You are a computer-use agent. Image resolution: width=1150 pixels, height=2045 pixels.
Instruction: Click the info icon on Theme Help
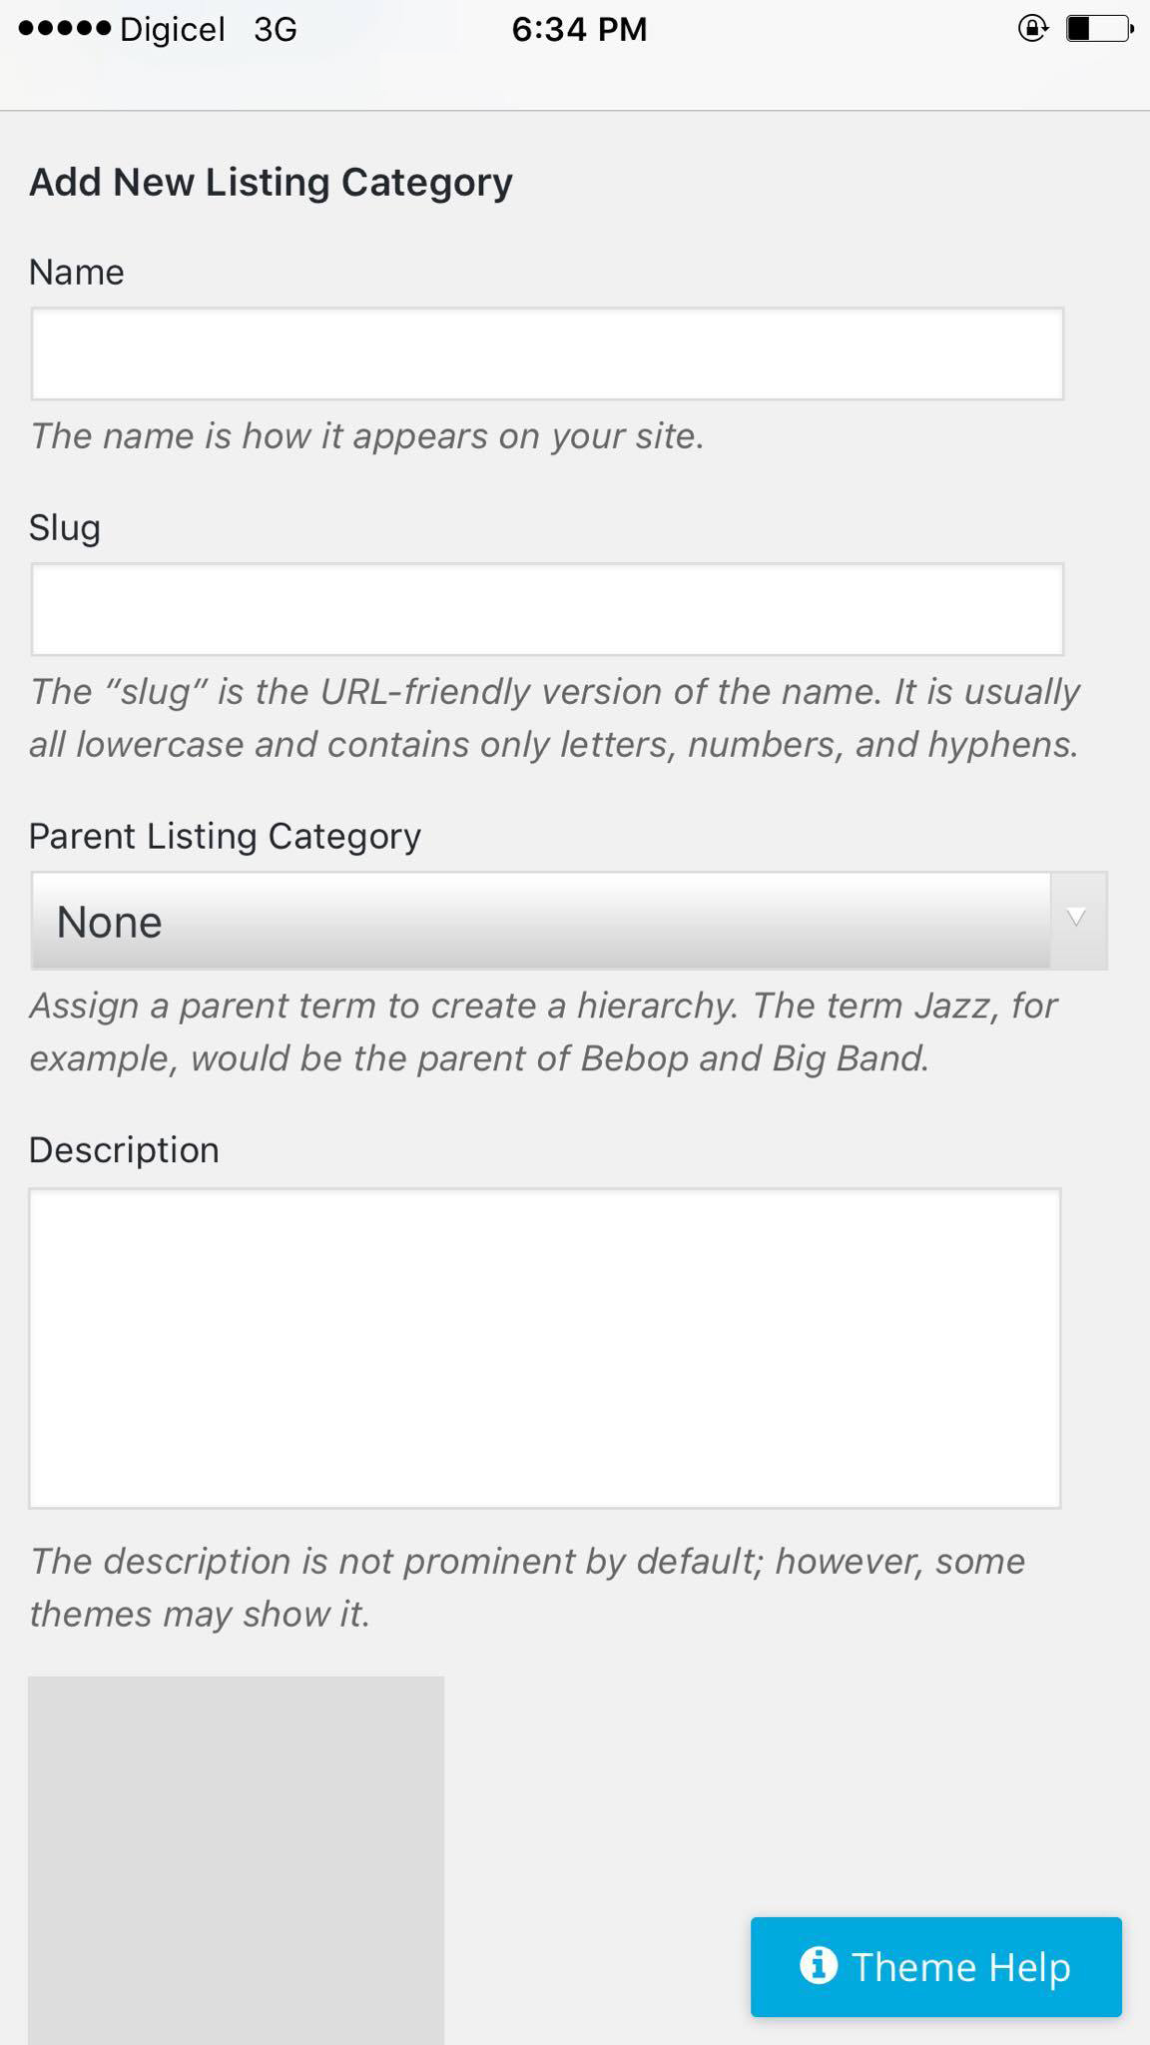818,1965
